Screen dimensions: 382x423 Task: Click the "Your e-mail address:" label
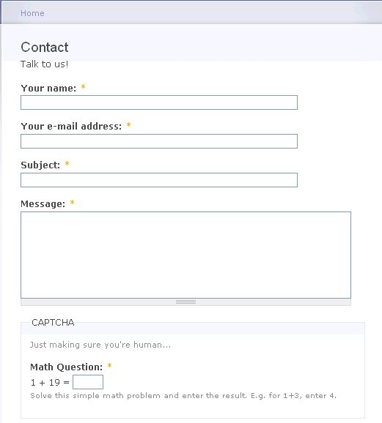tap(71, 127)
